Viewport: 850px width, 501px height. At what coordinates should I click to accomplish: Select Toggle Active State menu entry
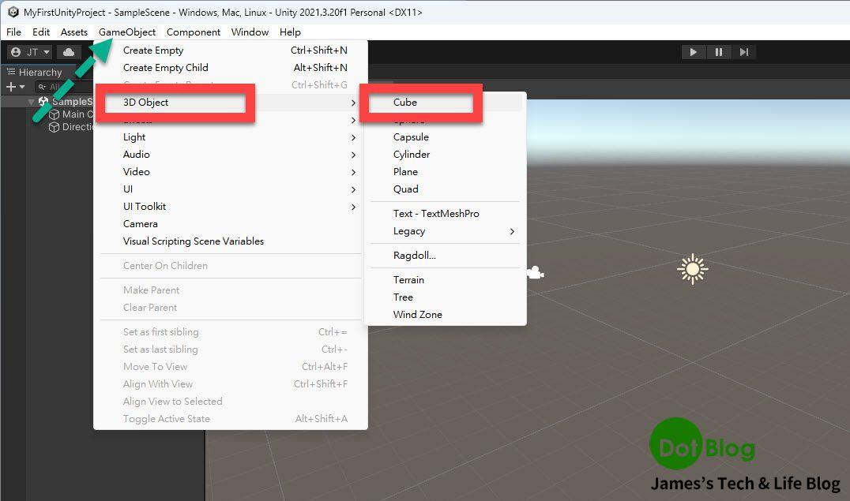[166, 419]
